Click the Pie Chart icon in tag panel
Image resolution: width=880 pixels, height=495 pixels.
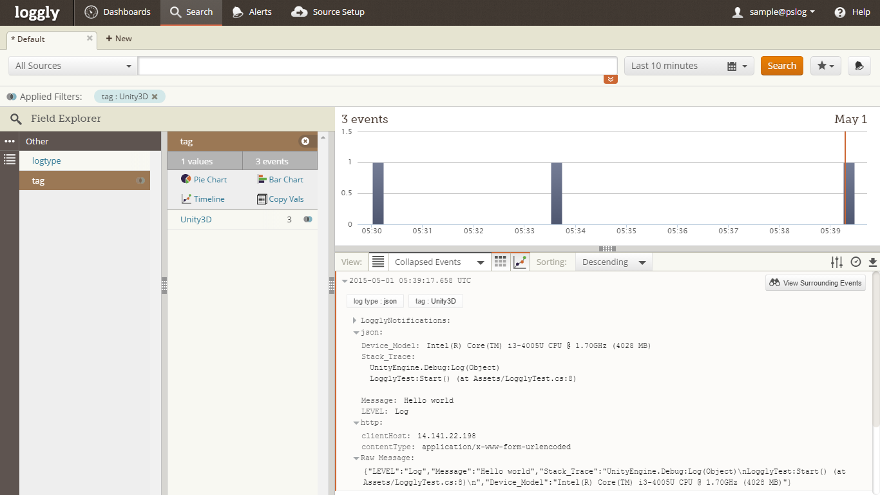point(186,179)
